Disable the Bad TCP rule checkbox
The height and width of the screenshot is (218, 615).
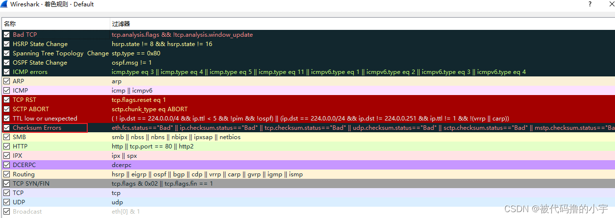click(6, 35)
